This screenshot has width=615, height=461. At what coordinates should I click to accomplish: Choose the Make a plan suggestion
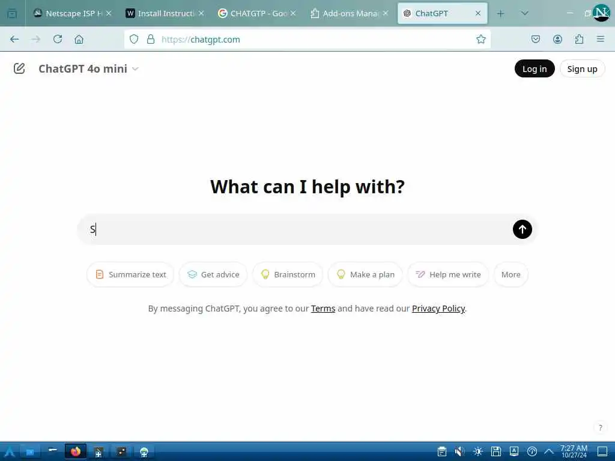365,274
